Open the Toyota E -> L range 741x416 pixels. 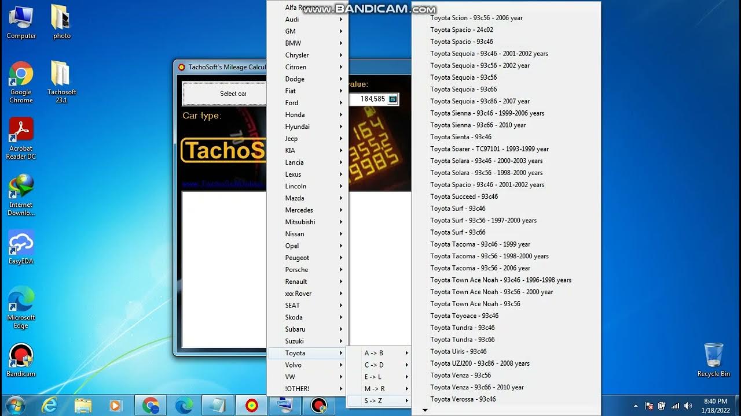click(x=379, y=377)
